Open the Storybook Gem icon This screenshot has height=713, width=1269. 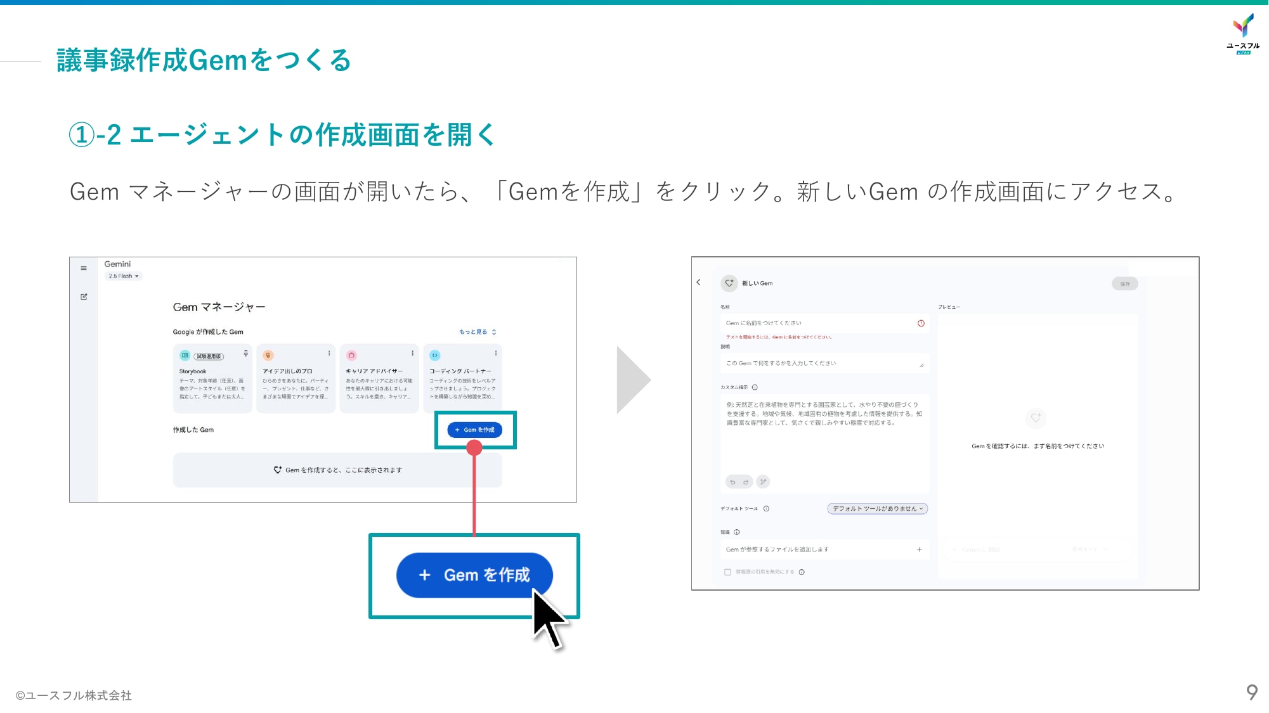point(185,356)
